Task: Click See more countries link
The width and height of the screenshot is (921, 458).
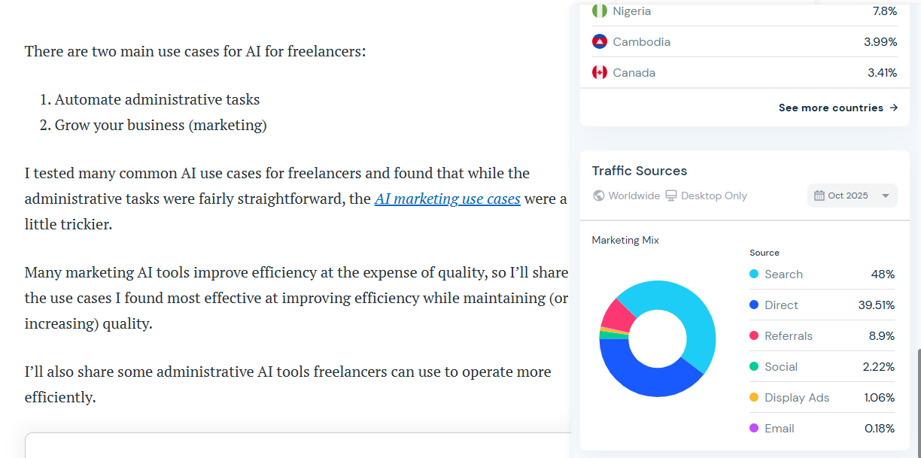Action: [831, 108]
